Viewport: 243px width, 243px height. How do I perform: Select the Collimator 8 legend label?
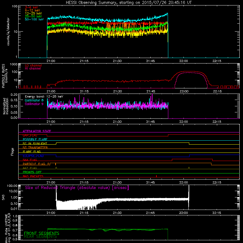tap(34, 100)
